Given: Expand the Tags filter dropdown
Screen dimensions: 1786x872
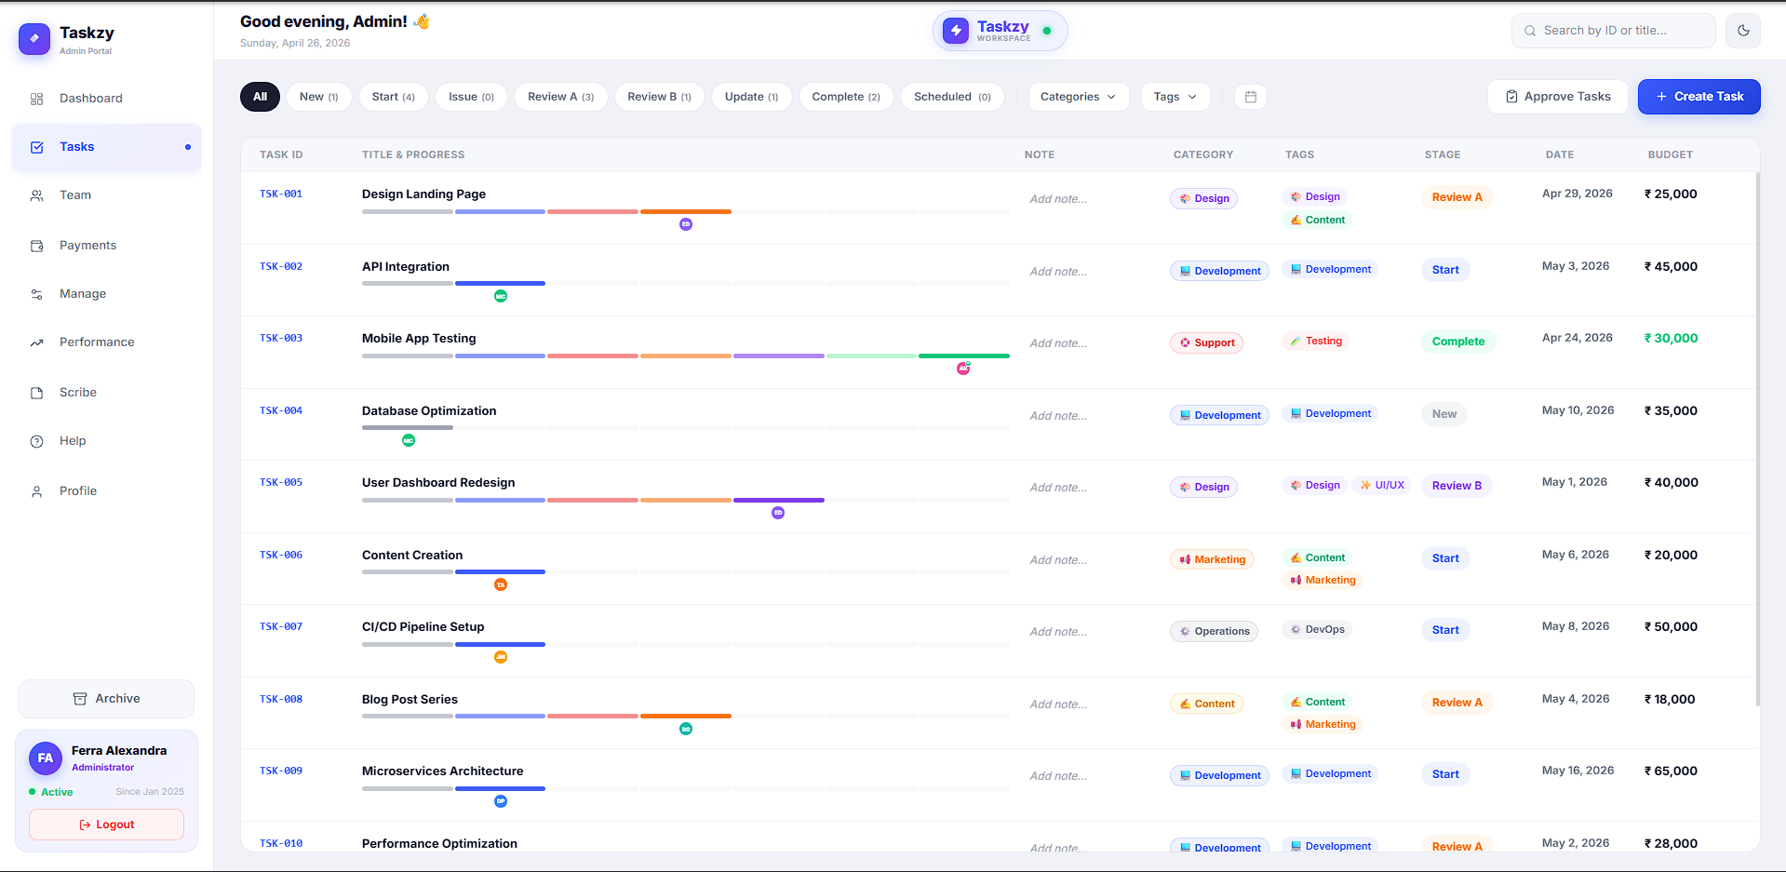Looking at the screenshot, I should (x=1175, y=97).
